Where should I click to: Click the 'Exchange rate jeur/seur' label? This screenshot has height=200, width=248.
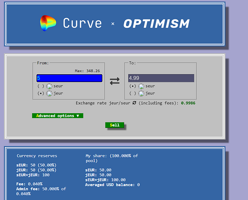[x=103, y=103]
